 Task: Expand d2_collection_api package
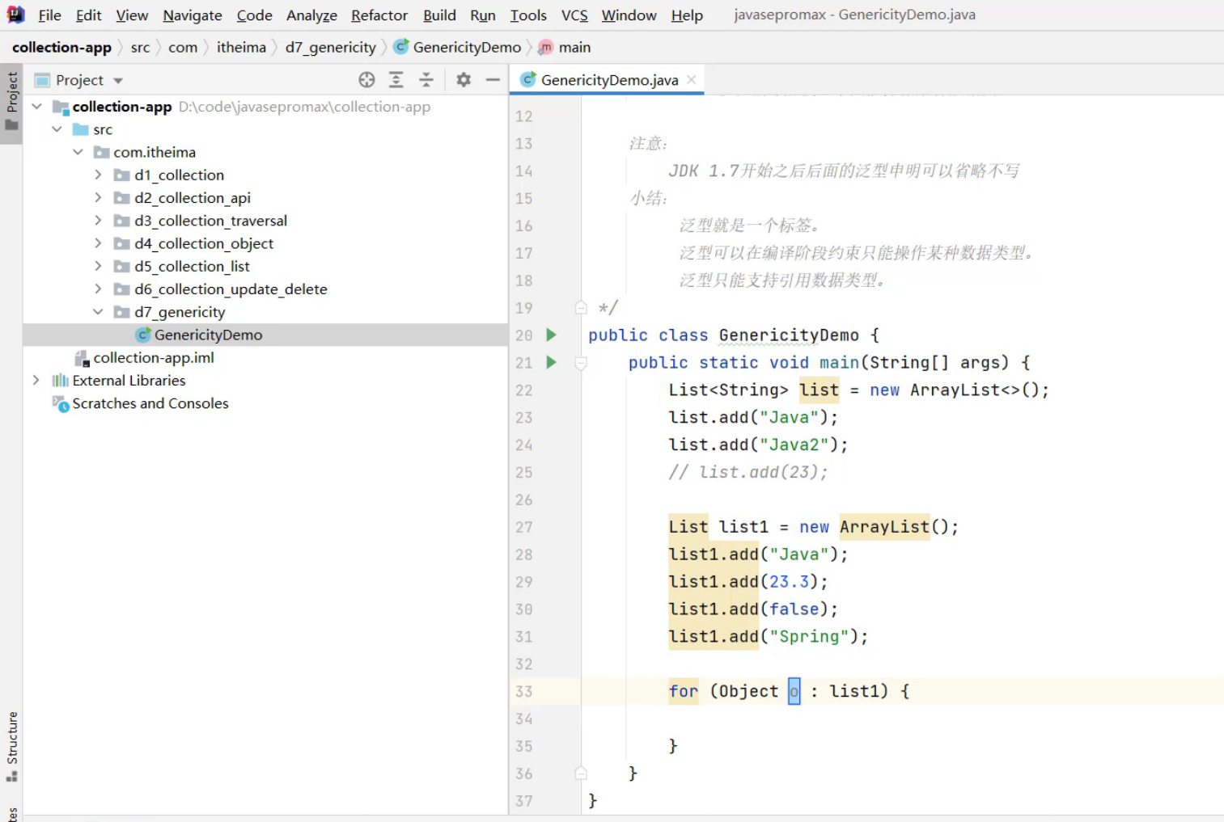coord(98,197)
